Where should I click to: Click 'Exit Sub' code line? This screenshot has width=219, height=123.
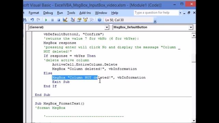[61, 82]
